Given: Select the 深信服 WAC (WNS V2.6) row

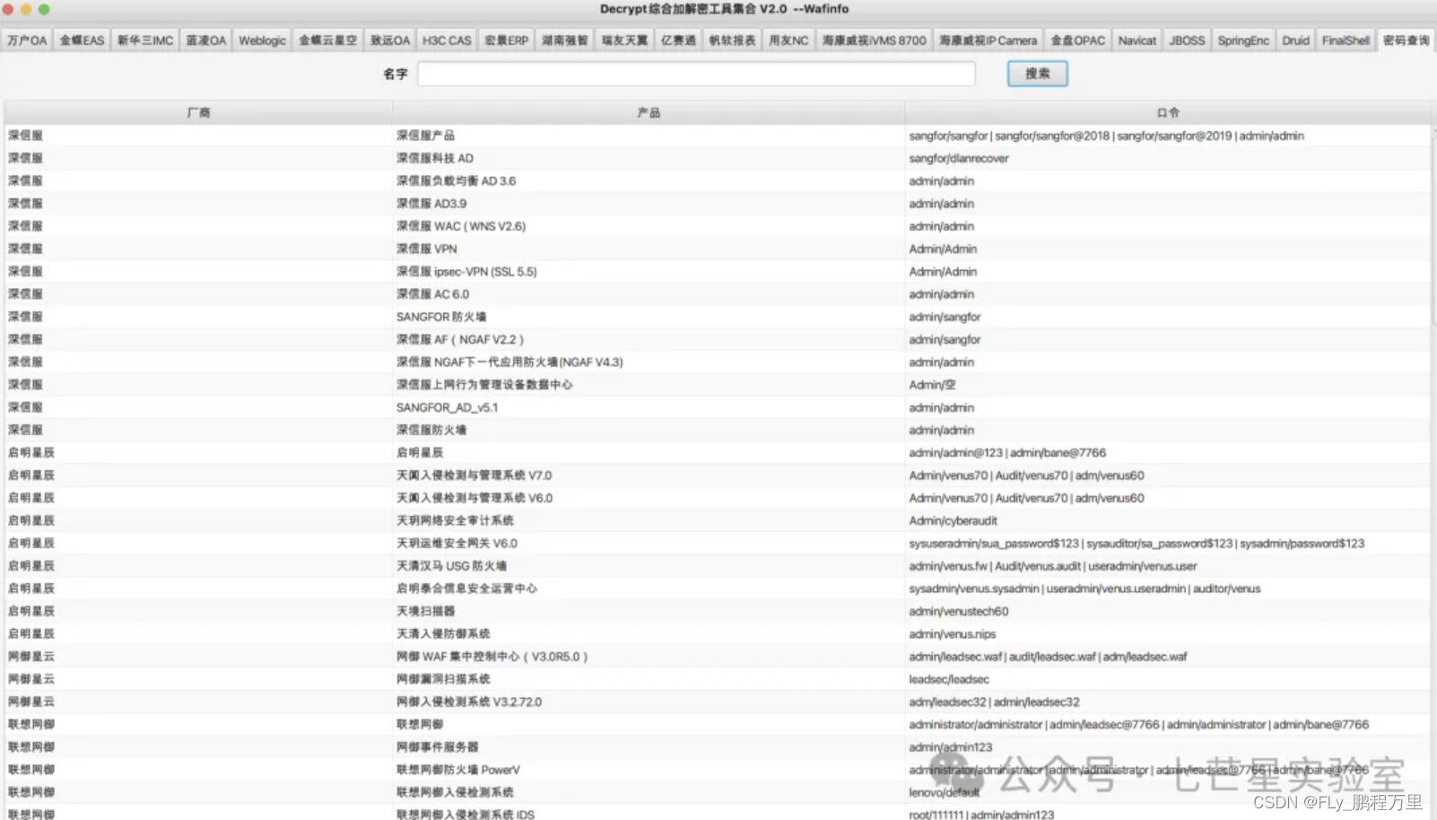Looking at the screenshot, I should pyautogui.click(x=718, y=226).
